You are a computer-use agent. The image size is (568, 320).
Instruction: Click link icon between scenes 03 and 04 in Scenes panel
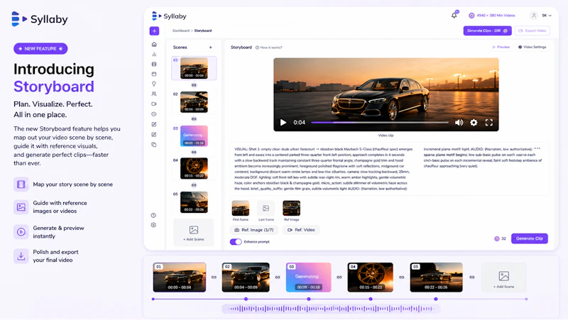click(x=194, y=152)
